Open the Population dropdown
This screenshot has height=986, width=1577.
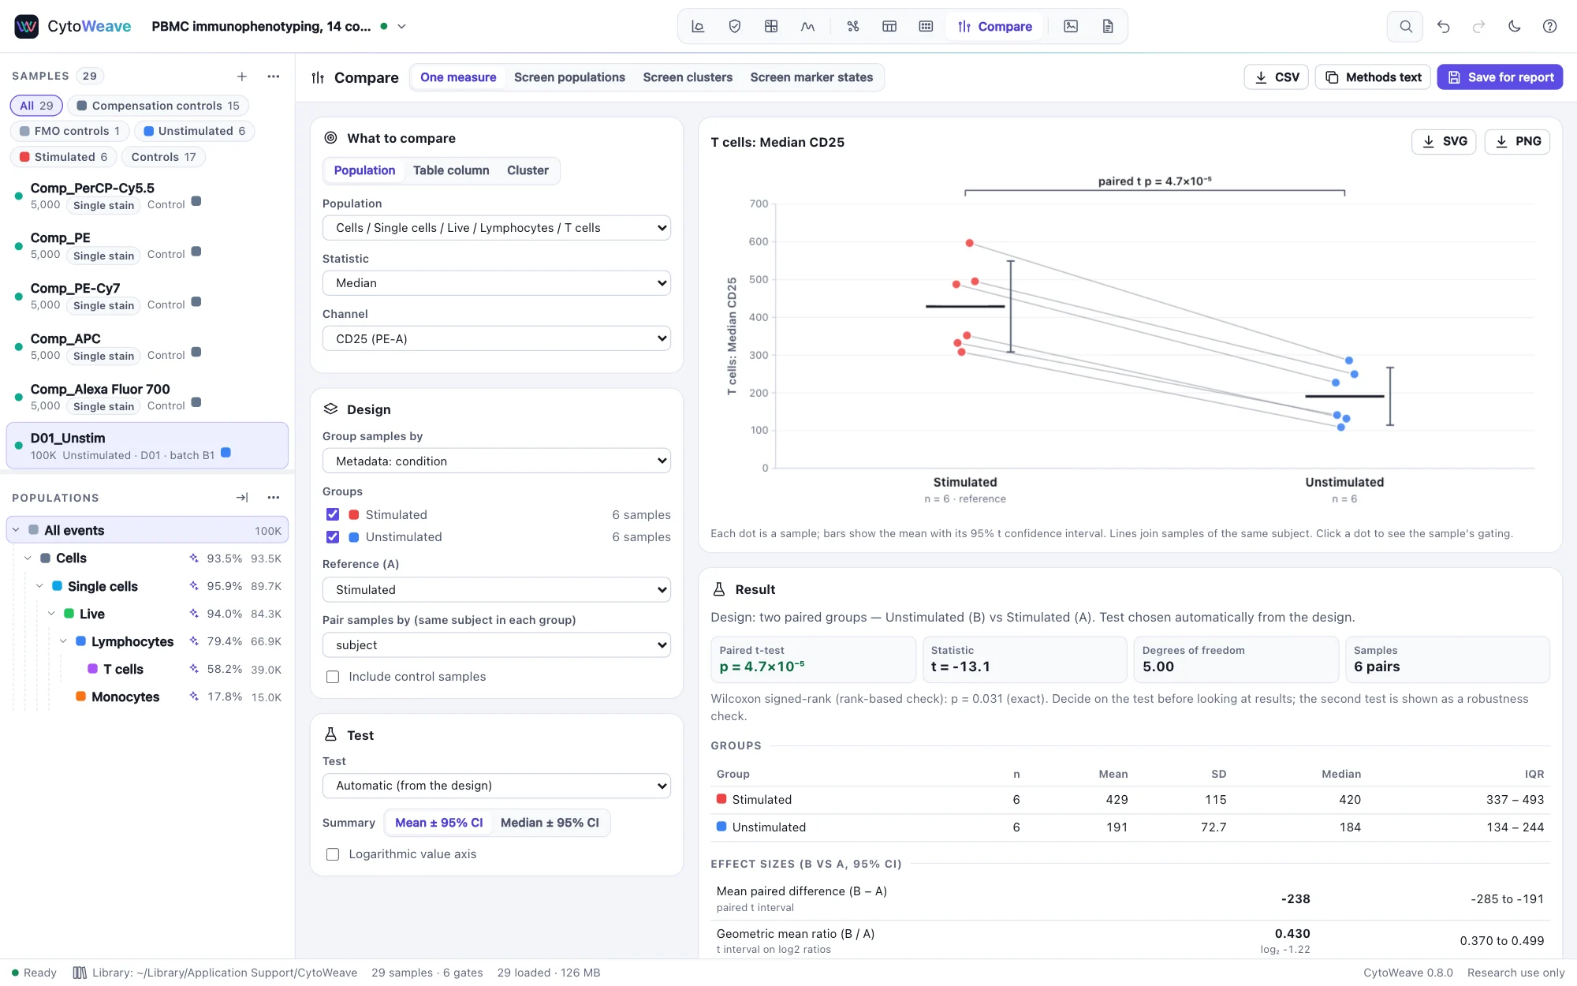[x=497, y=228]
